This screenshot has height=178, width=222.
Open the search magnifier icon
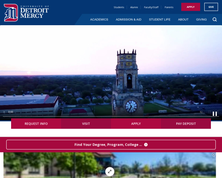coord(215,19)
